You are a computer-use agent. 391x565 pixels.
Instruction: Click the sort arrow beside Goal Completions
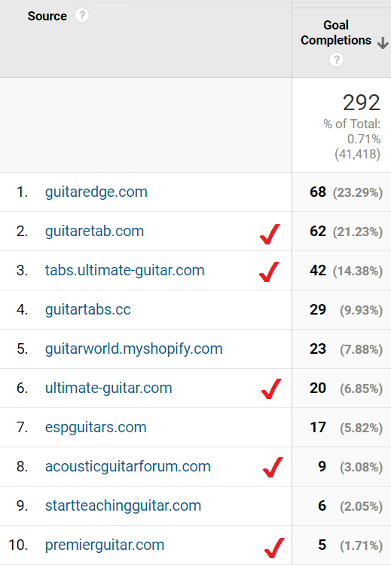tap(383, 42)
